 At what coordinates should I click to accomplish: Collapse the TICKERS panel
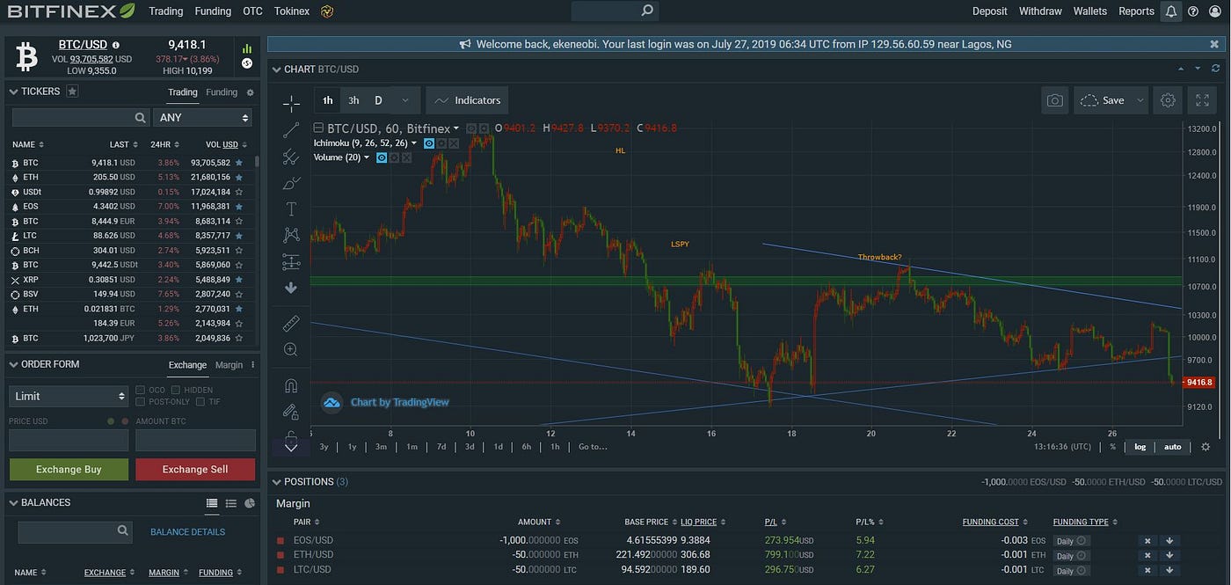pyautogui.click(x=13, y=91)
